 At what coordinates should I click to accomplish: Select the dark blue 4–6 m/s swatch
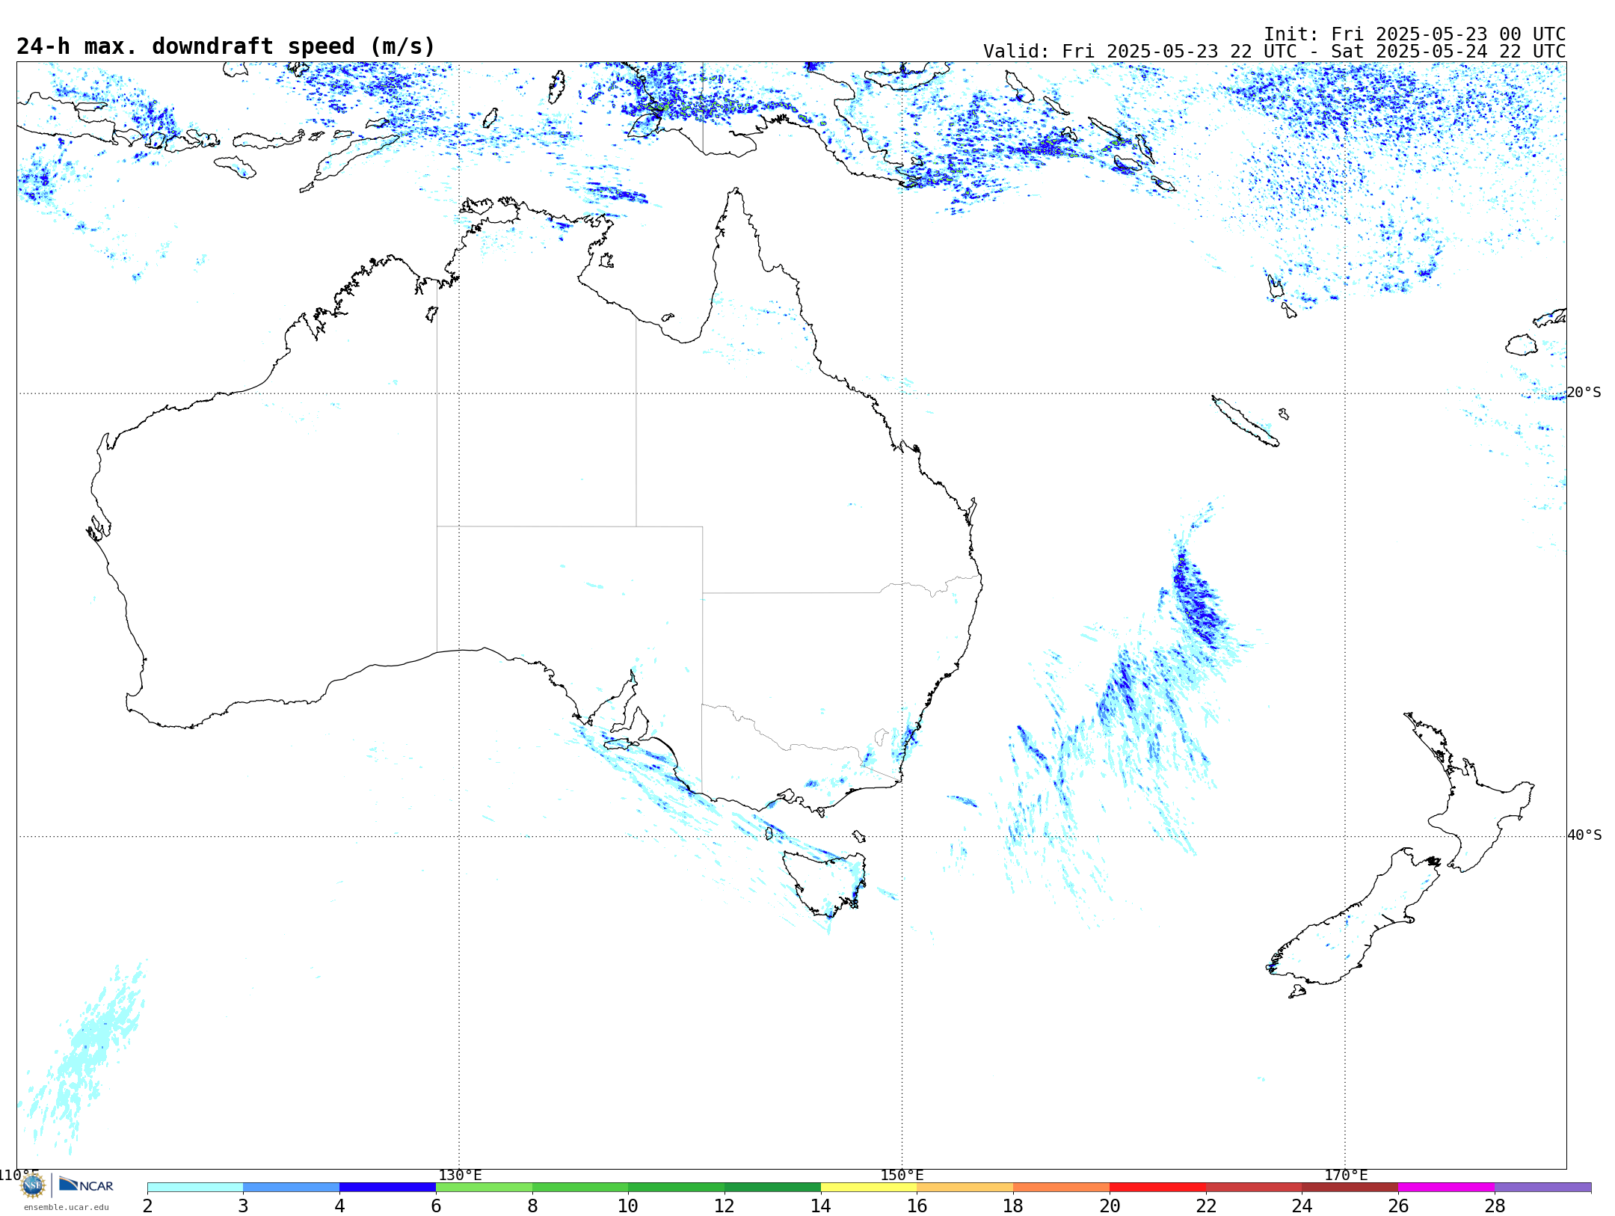(x=387, y=1188)
